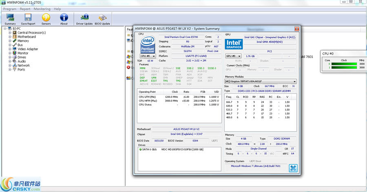
Task: Click the Bus tree icon
Action: [x=15, y=45]
